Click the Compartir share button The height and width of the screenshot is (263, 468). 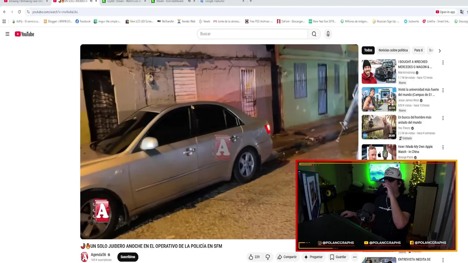(x=287, y=257)
